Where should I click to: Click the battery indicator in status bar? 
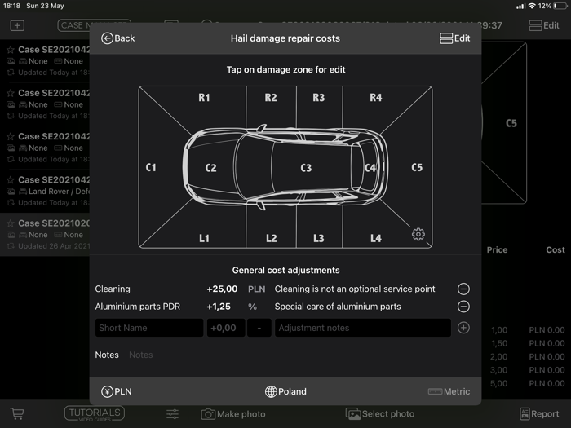(x=560, y=6)
